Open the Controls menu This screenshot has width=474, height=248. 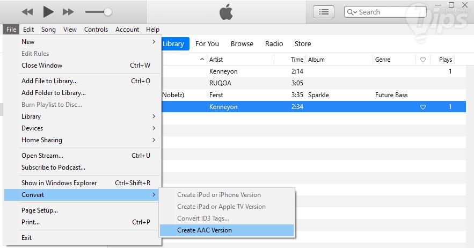tap(96, 30)
